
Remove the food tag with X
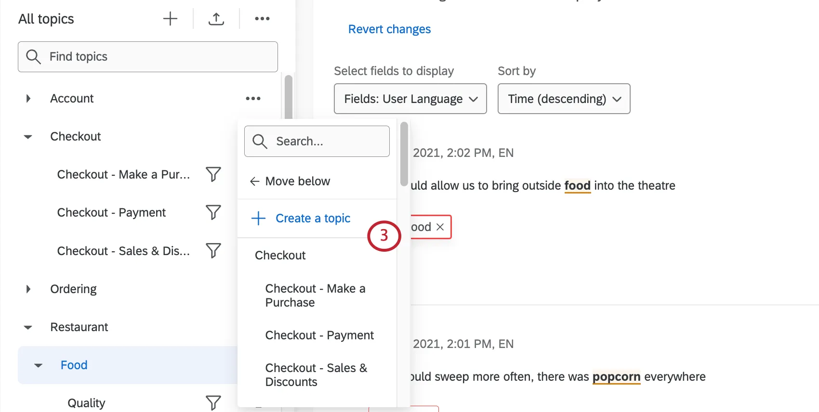click(x=440, y=227)
